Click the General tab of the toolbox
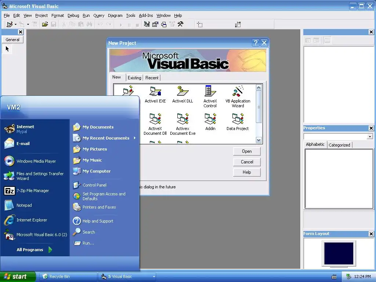This screenshot has width=376, height=282. (12, 40)
